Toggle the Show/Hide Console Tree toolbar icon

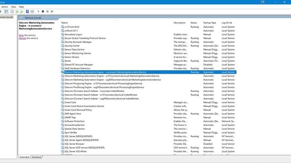[x=6, y=11]
